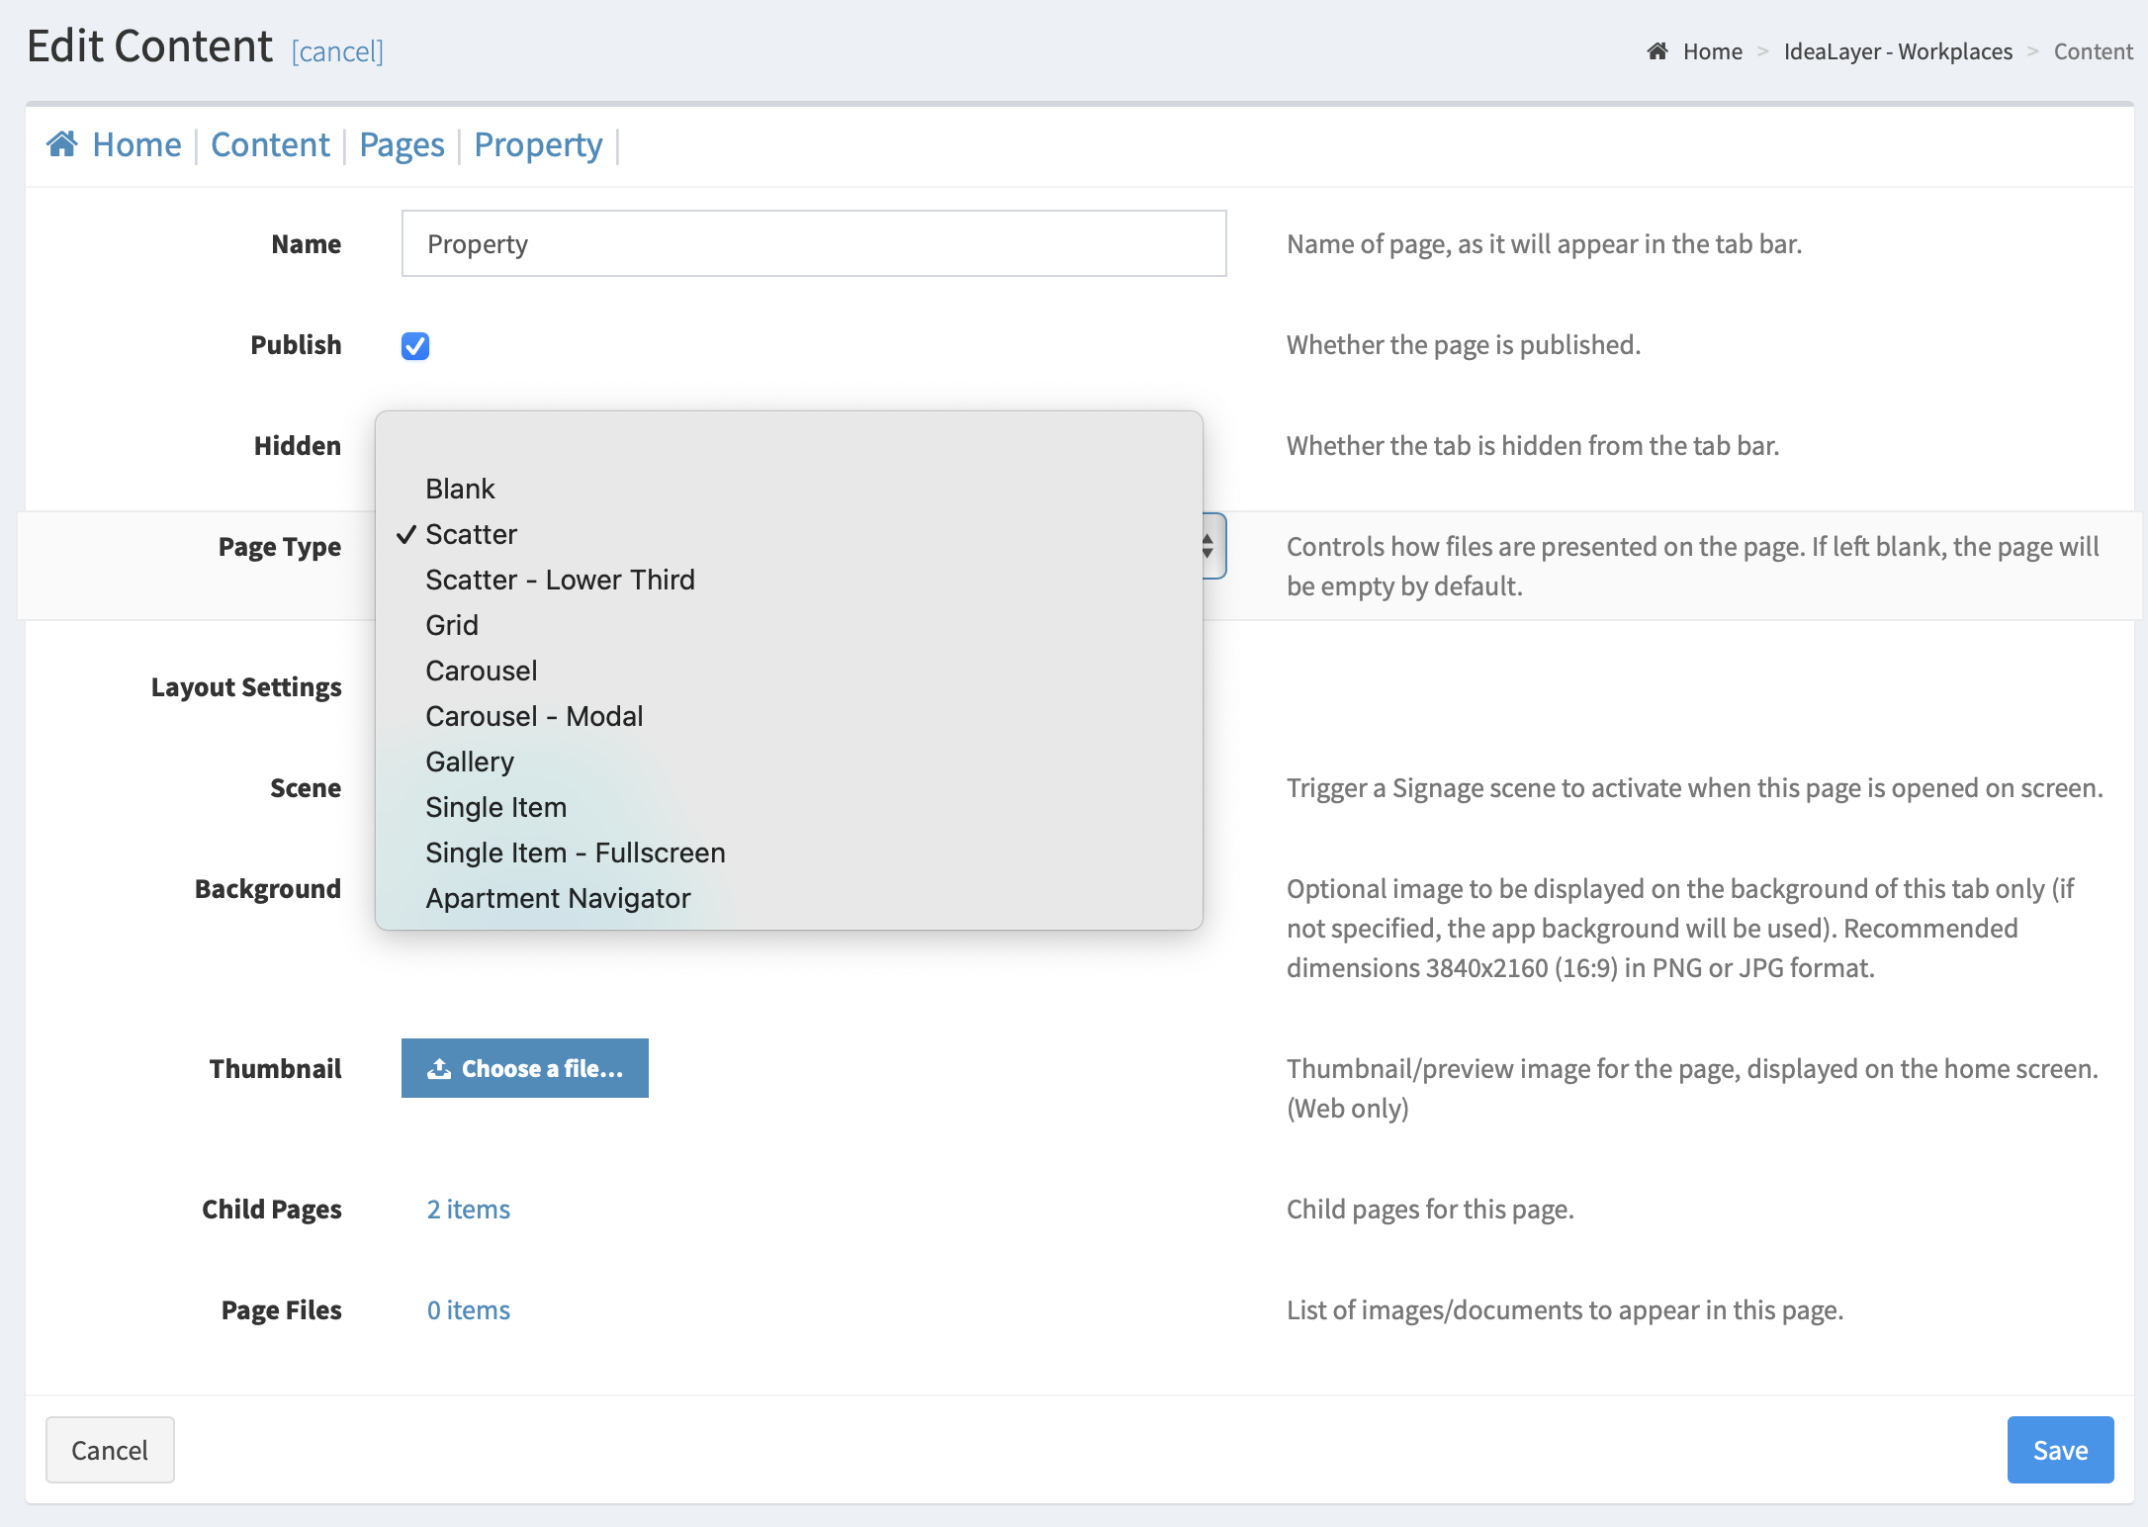Image resolution: width=2148 pixels, height=1527 pixels.
Task: Click the home icon in the page navigation bar
Action: (62, 143)
